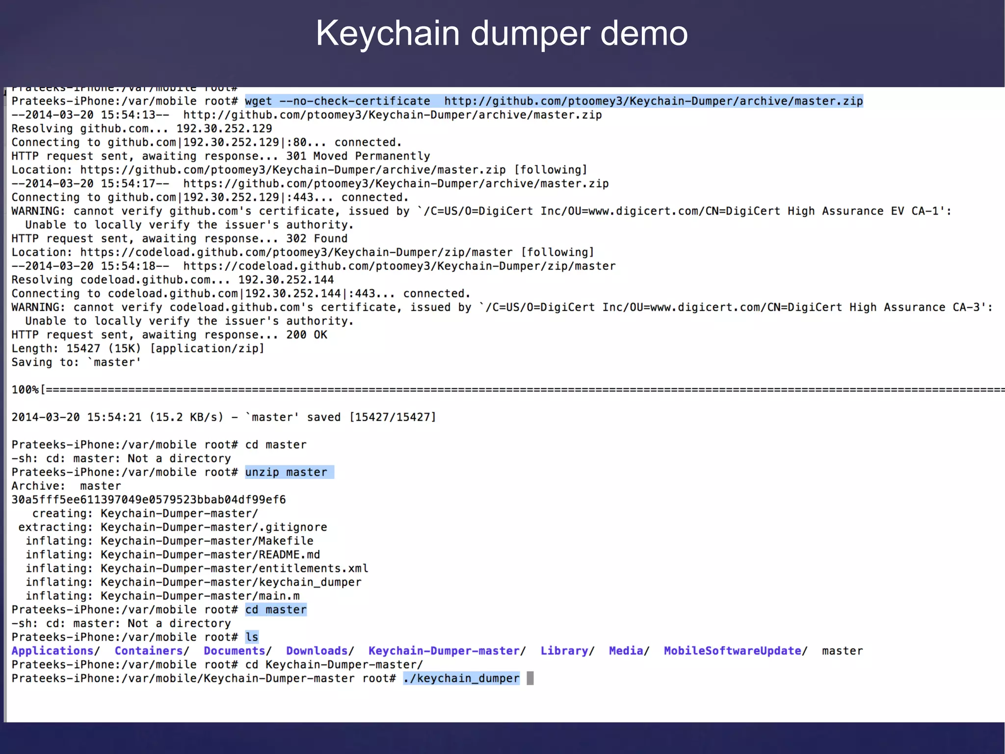The image size is (1005, 754).
Task: Click the 100% download progress bar line
Action: coord(508,390)
